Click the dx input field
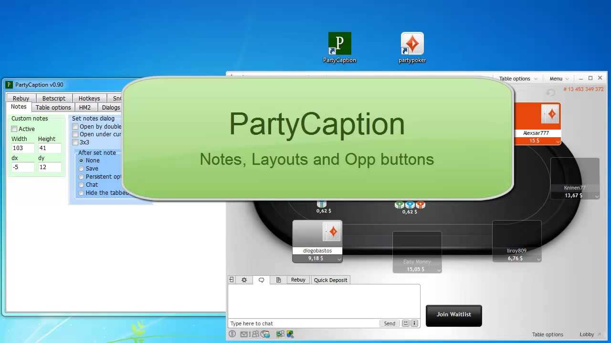The width and height of the screenshot is (611, 343). 23,167
